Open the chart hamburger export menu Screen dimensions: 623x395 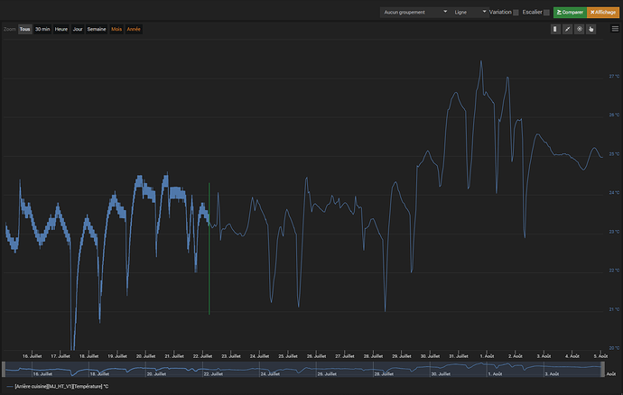614,29
